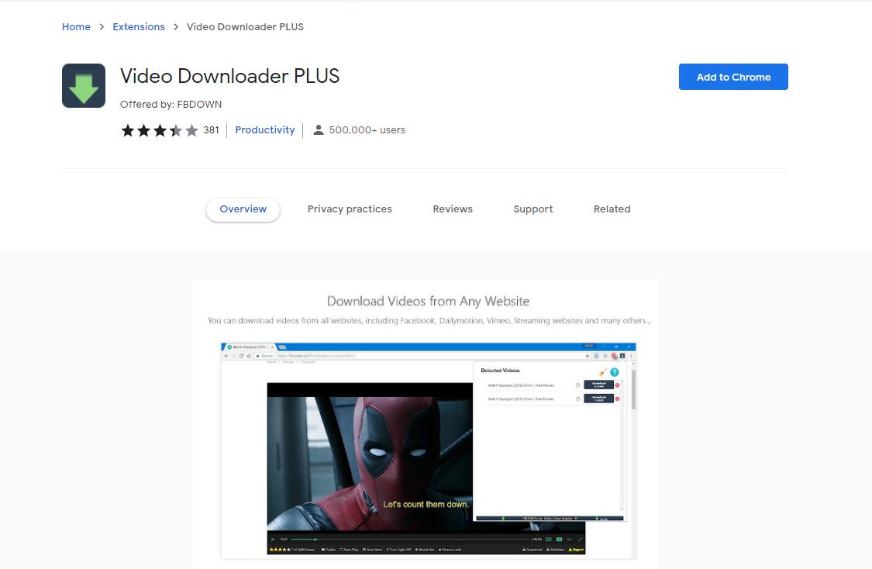Open the Productivity category link
This screenshot has width=872, height=569.
coord(265,129)
